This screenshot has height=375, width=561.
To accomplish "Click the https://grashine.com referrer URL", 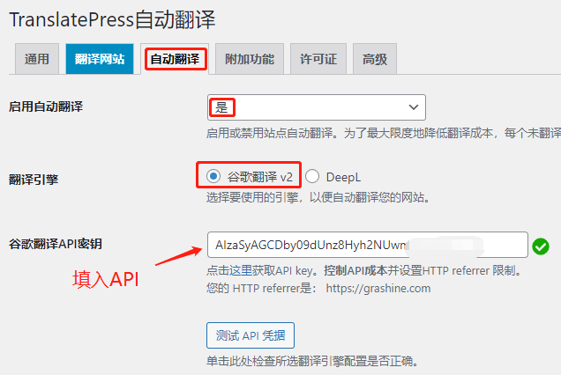I will [378, 288].
